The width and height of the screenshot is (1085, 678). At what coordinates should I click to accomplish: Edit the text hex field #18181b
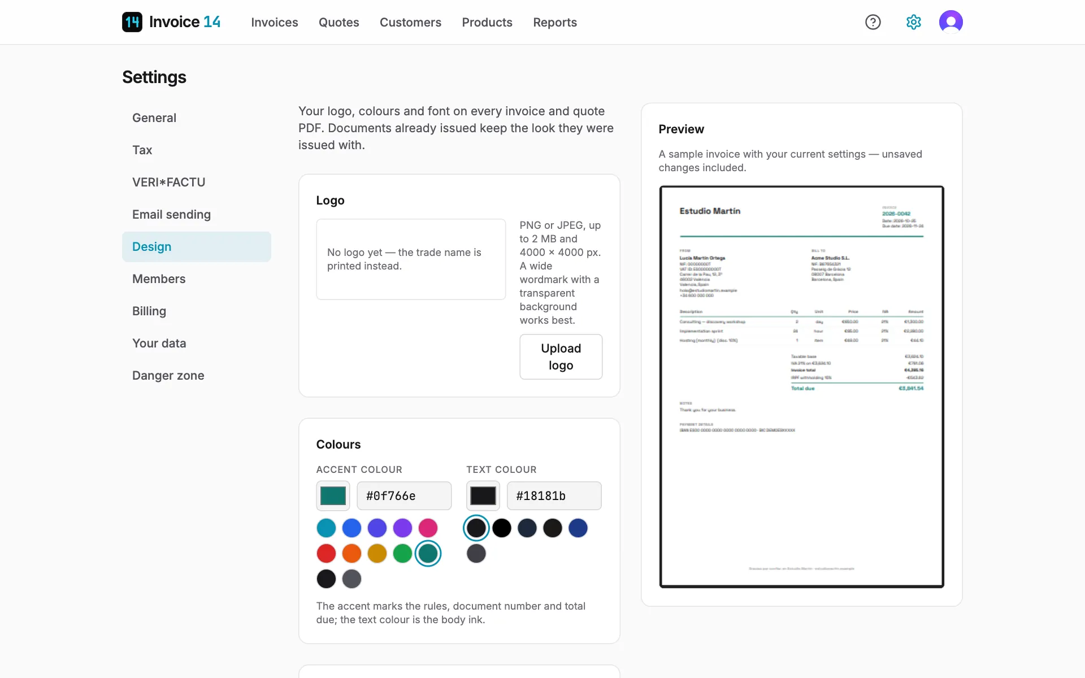pyautogui.click(x=554, y=496)
